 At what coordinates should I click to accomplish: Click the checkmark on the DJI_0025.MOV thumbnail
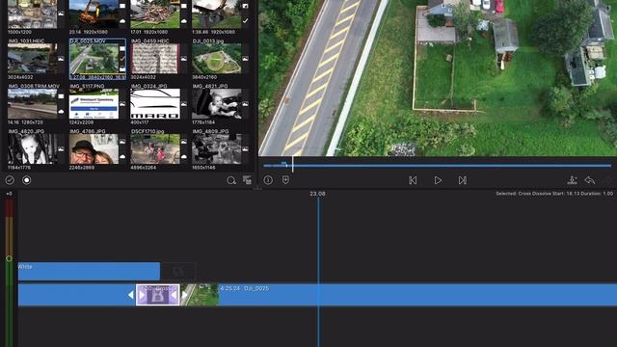pos(122,59)
